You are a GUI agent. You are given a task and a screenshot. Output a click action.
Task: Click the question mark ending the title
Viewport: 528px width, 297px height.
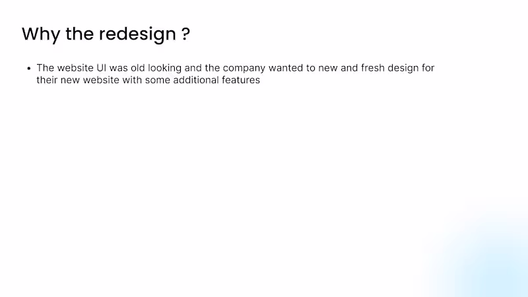point(185,34)
